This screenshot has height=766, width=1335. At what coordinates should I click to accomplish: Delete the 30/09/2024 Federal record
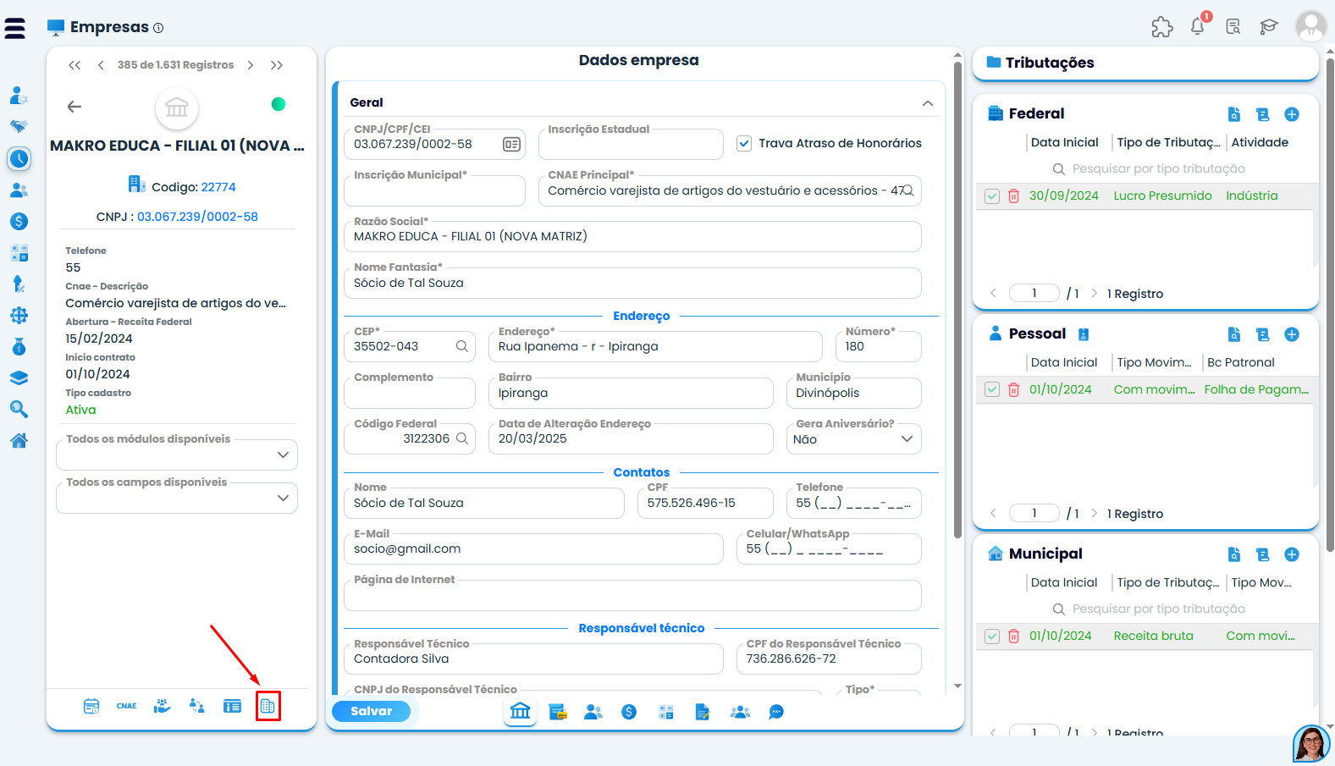pyautogui.click(x=1013, y=196)
